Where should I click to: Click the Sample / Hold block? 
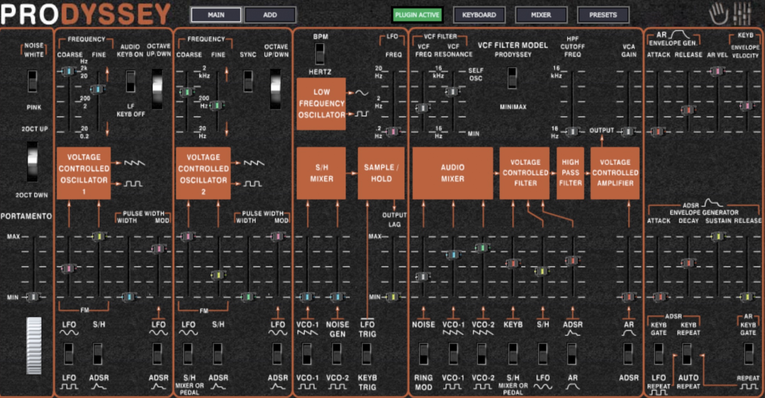tap(381, 173)
